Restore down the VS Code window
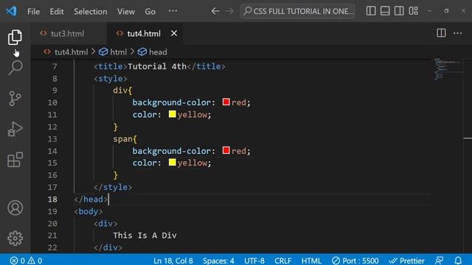Viewport: 472px width, 265px height. (446, 11)
